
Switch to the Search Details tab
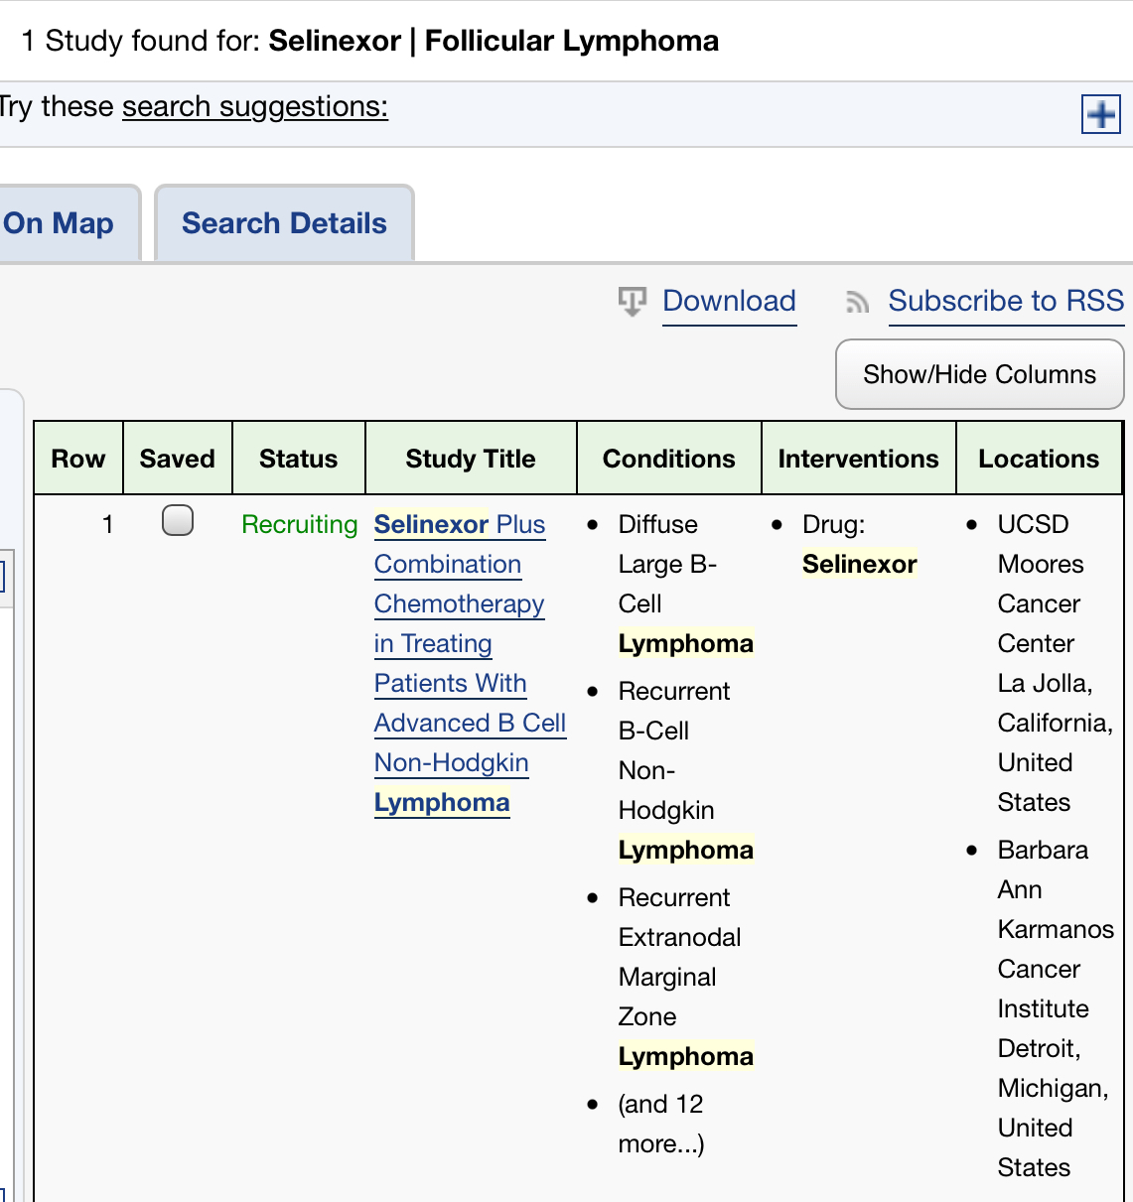point(284,223)
